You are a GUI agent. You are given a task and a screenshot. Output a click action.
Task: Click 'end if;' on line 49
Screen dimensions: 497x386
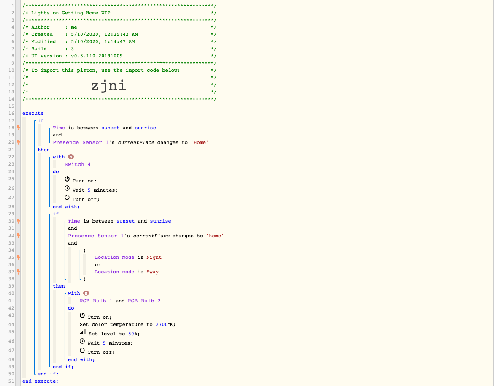[63, 367]
